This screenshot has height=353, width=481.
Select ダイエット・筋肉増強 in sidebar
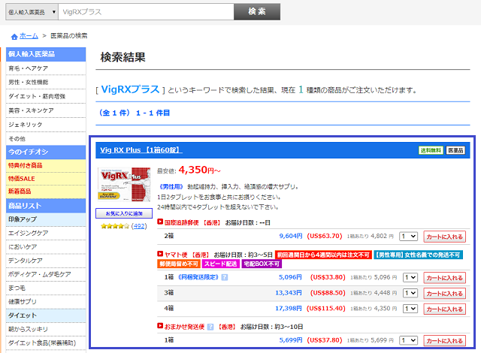tap(46, 97)
